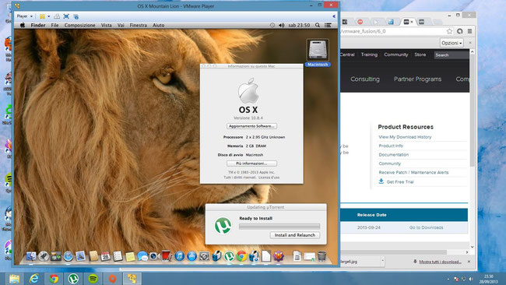The height and width of the screenshot is (285, 506).
Task: Click Licenza d'uso link in About window
Action: (x=269, y=178)
